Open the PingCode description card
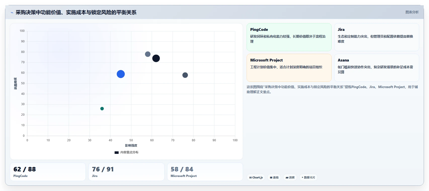 (x=289, y=37)
